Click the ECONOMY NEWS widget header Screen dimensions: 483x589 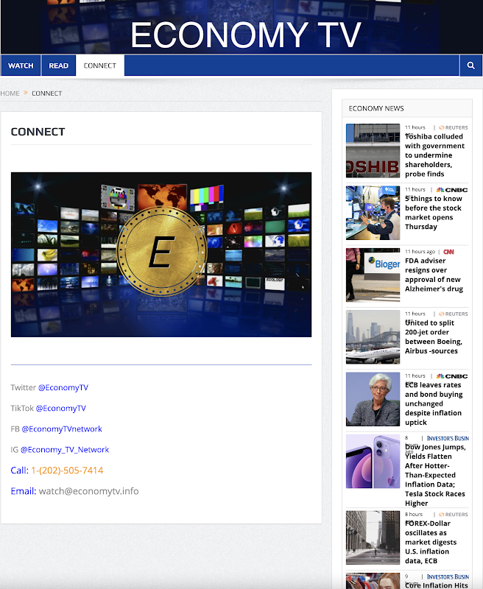pos(406,108)
